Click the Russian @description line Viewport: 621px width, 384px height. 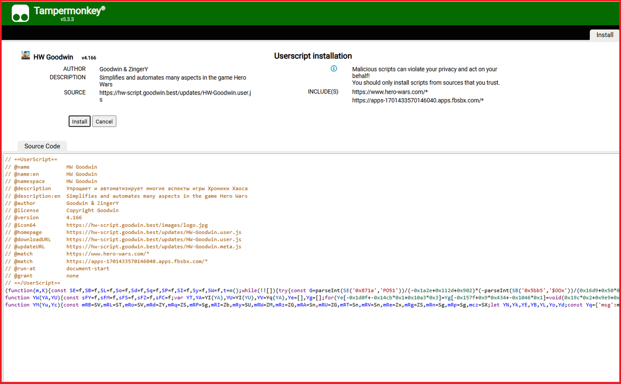[x=126, y=188]
